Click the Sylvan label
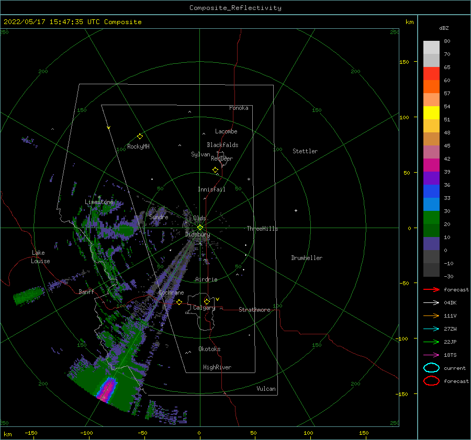 (200, 154)
